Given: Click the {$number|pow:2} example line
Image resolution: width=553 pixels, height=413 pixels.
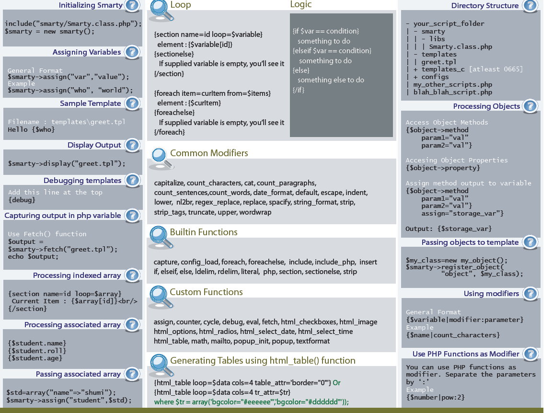Looking at the screenshot, I should pos(435,398).
